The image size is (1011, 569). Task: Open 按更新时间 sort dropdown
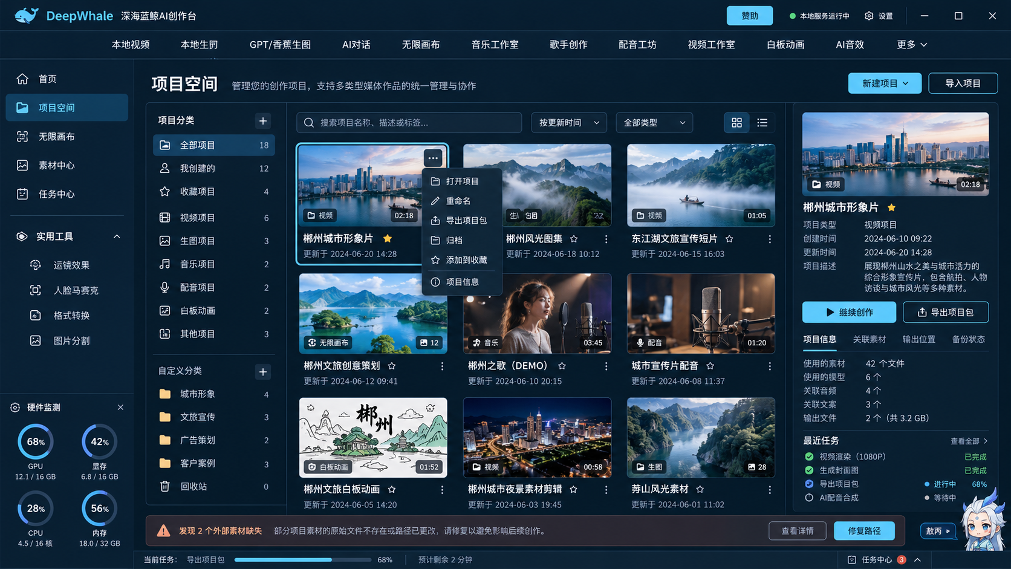[x=569, y=123]
